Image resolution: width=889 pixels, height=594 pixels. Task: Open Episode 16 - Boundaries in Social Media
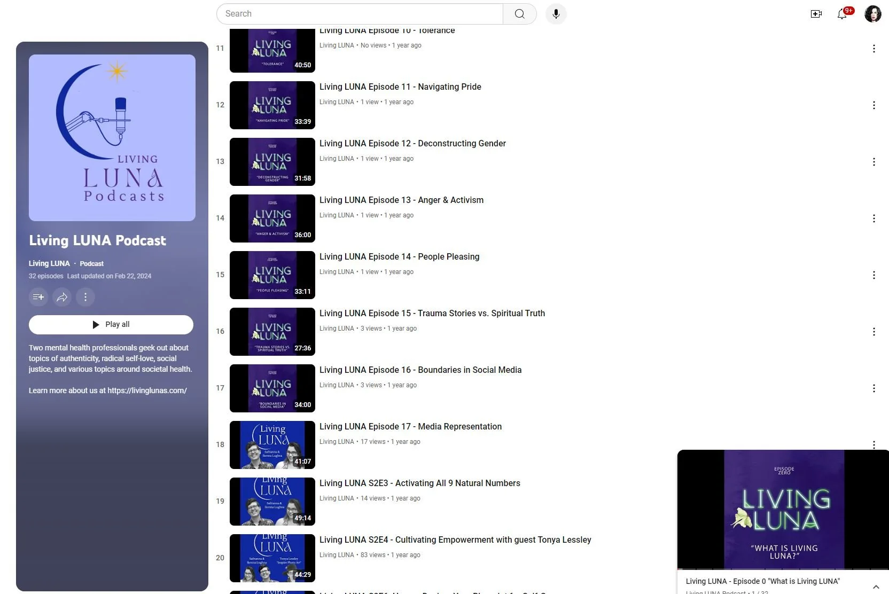click(420, 370)
